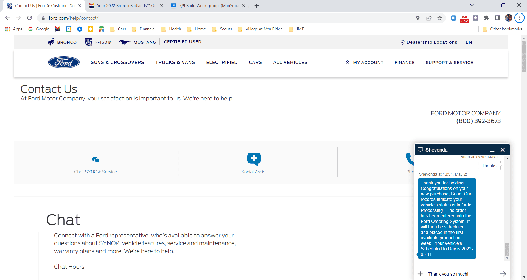Open the Chrome side panel icon

point(497,18)
